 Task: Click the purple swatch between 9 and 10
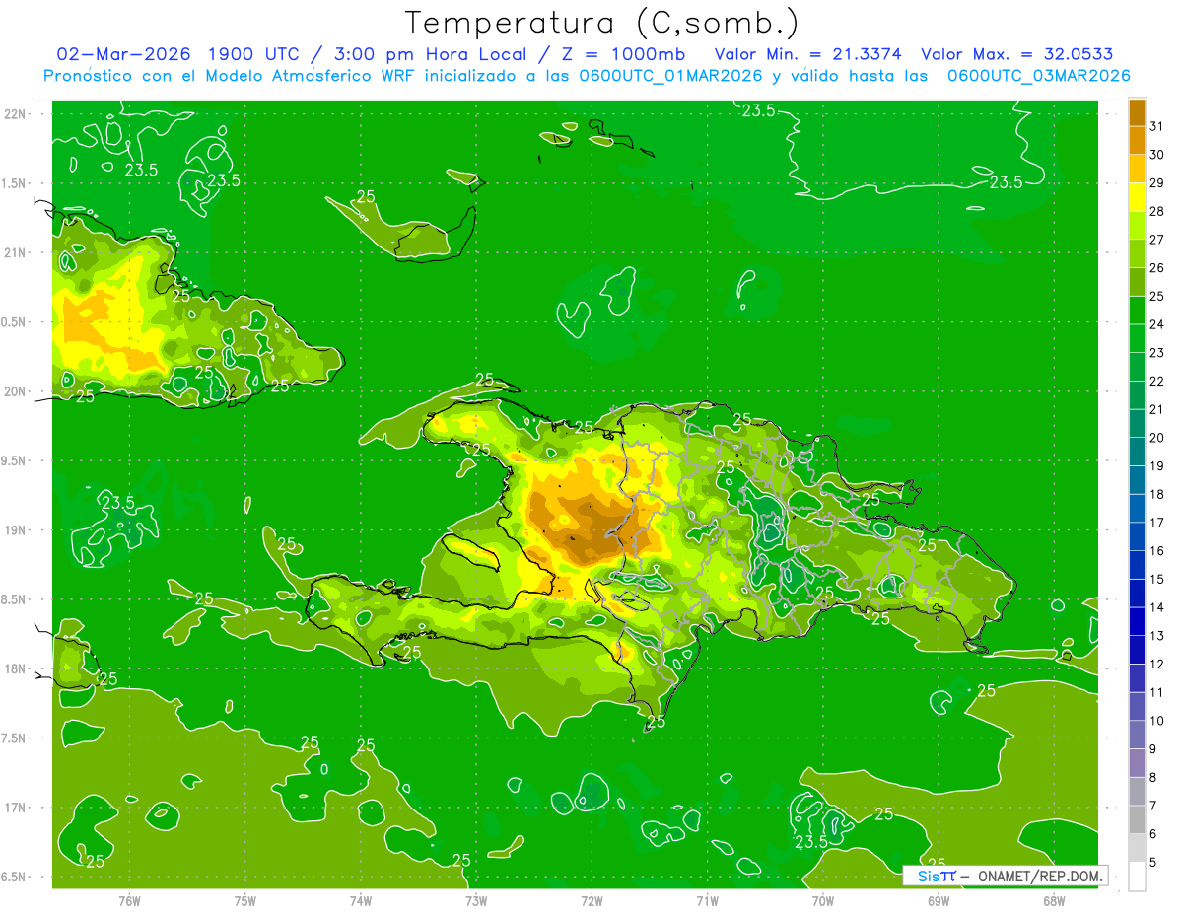[1137, 735]
